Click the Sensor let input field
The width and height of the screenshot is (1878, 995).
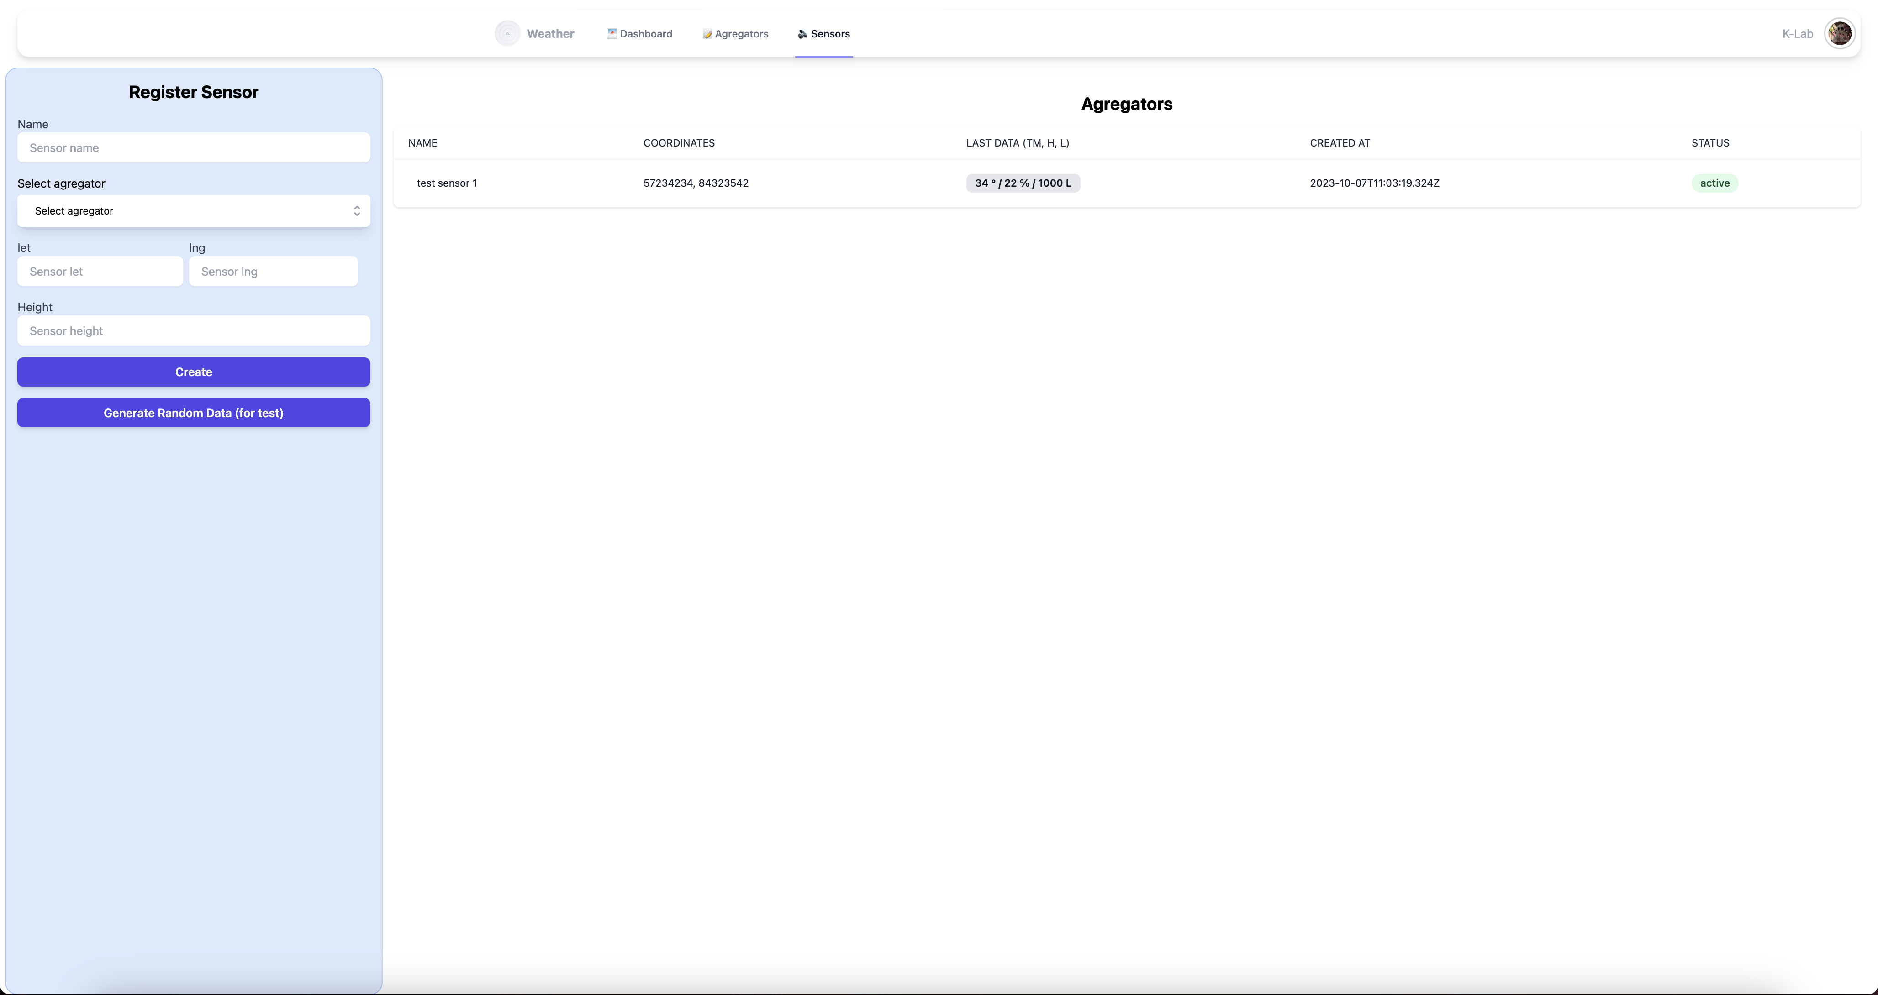[x=100, y=272]
